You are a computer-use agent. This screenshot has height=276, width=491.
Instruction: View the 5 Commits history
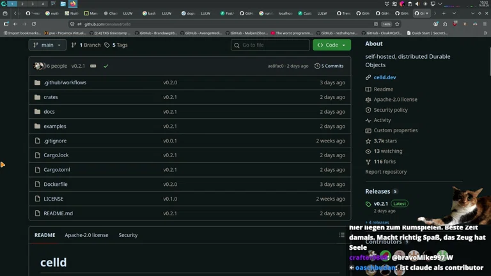coord(329,66)
